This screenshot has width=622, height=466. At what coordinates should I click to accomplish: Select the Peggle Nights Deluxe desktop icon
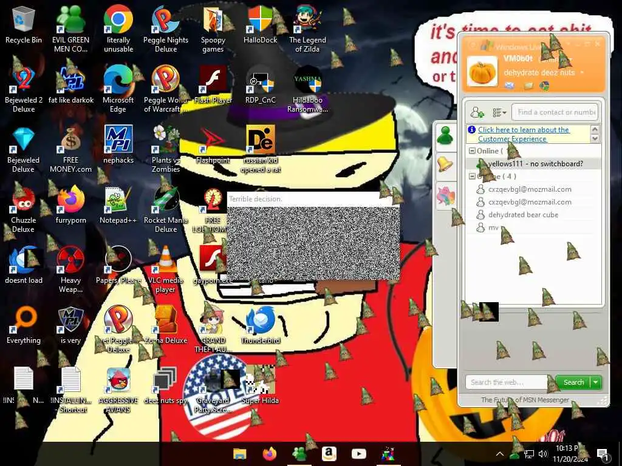click(166, 29)
